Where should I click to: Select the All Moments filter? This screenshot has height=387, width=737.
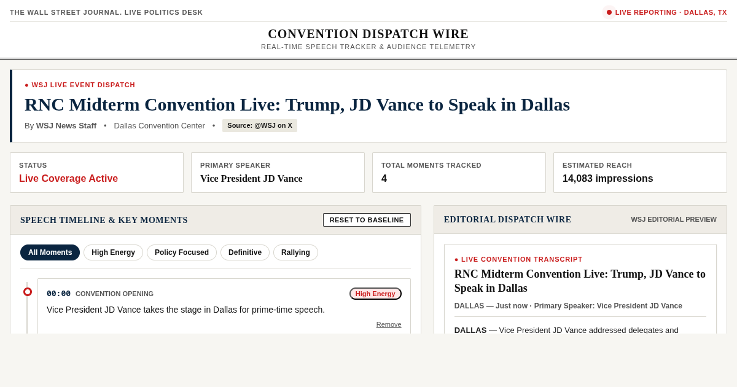coord(50,252)
